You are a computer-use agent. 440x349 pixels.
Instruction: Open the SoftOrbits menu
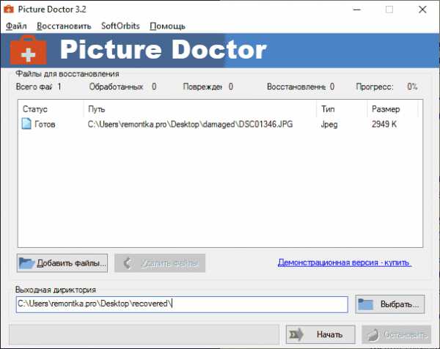coord(120,26)
